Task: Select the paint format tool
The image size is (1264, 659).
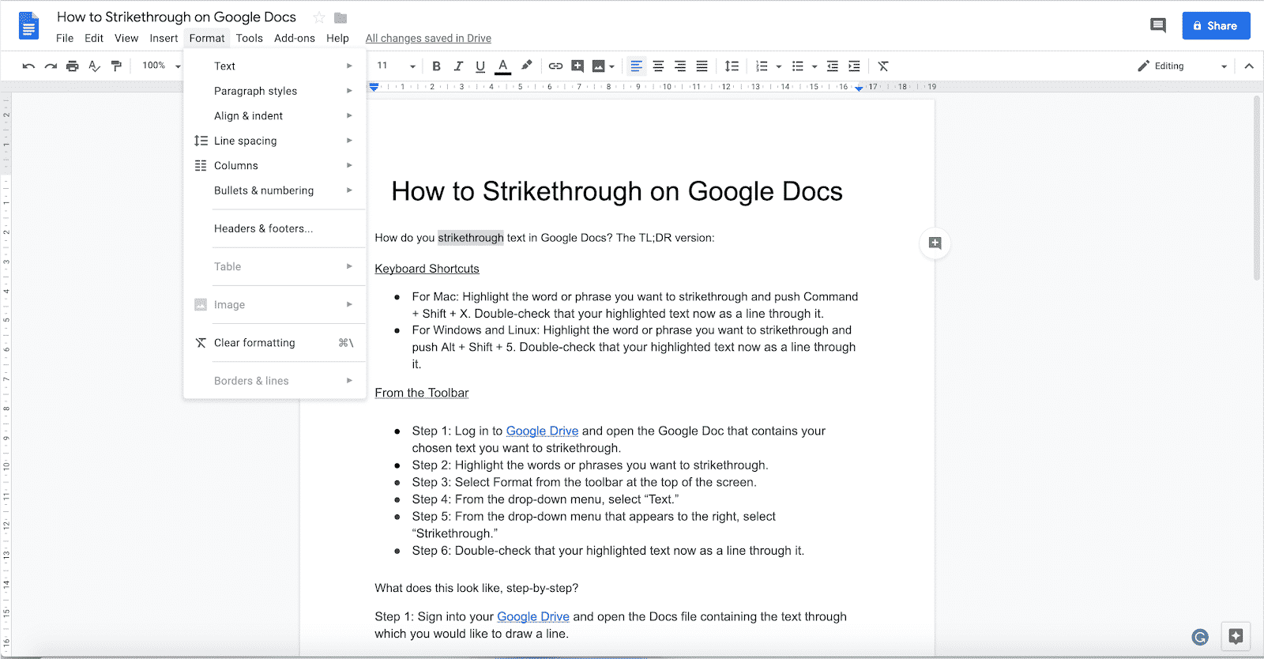Action: pyautogui.click(x=116, y=66)
